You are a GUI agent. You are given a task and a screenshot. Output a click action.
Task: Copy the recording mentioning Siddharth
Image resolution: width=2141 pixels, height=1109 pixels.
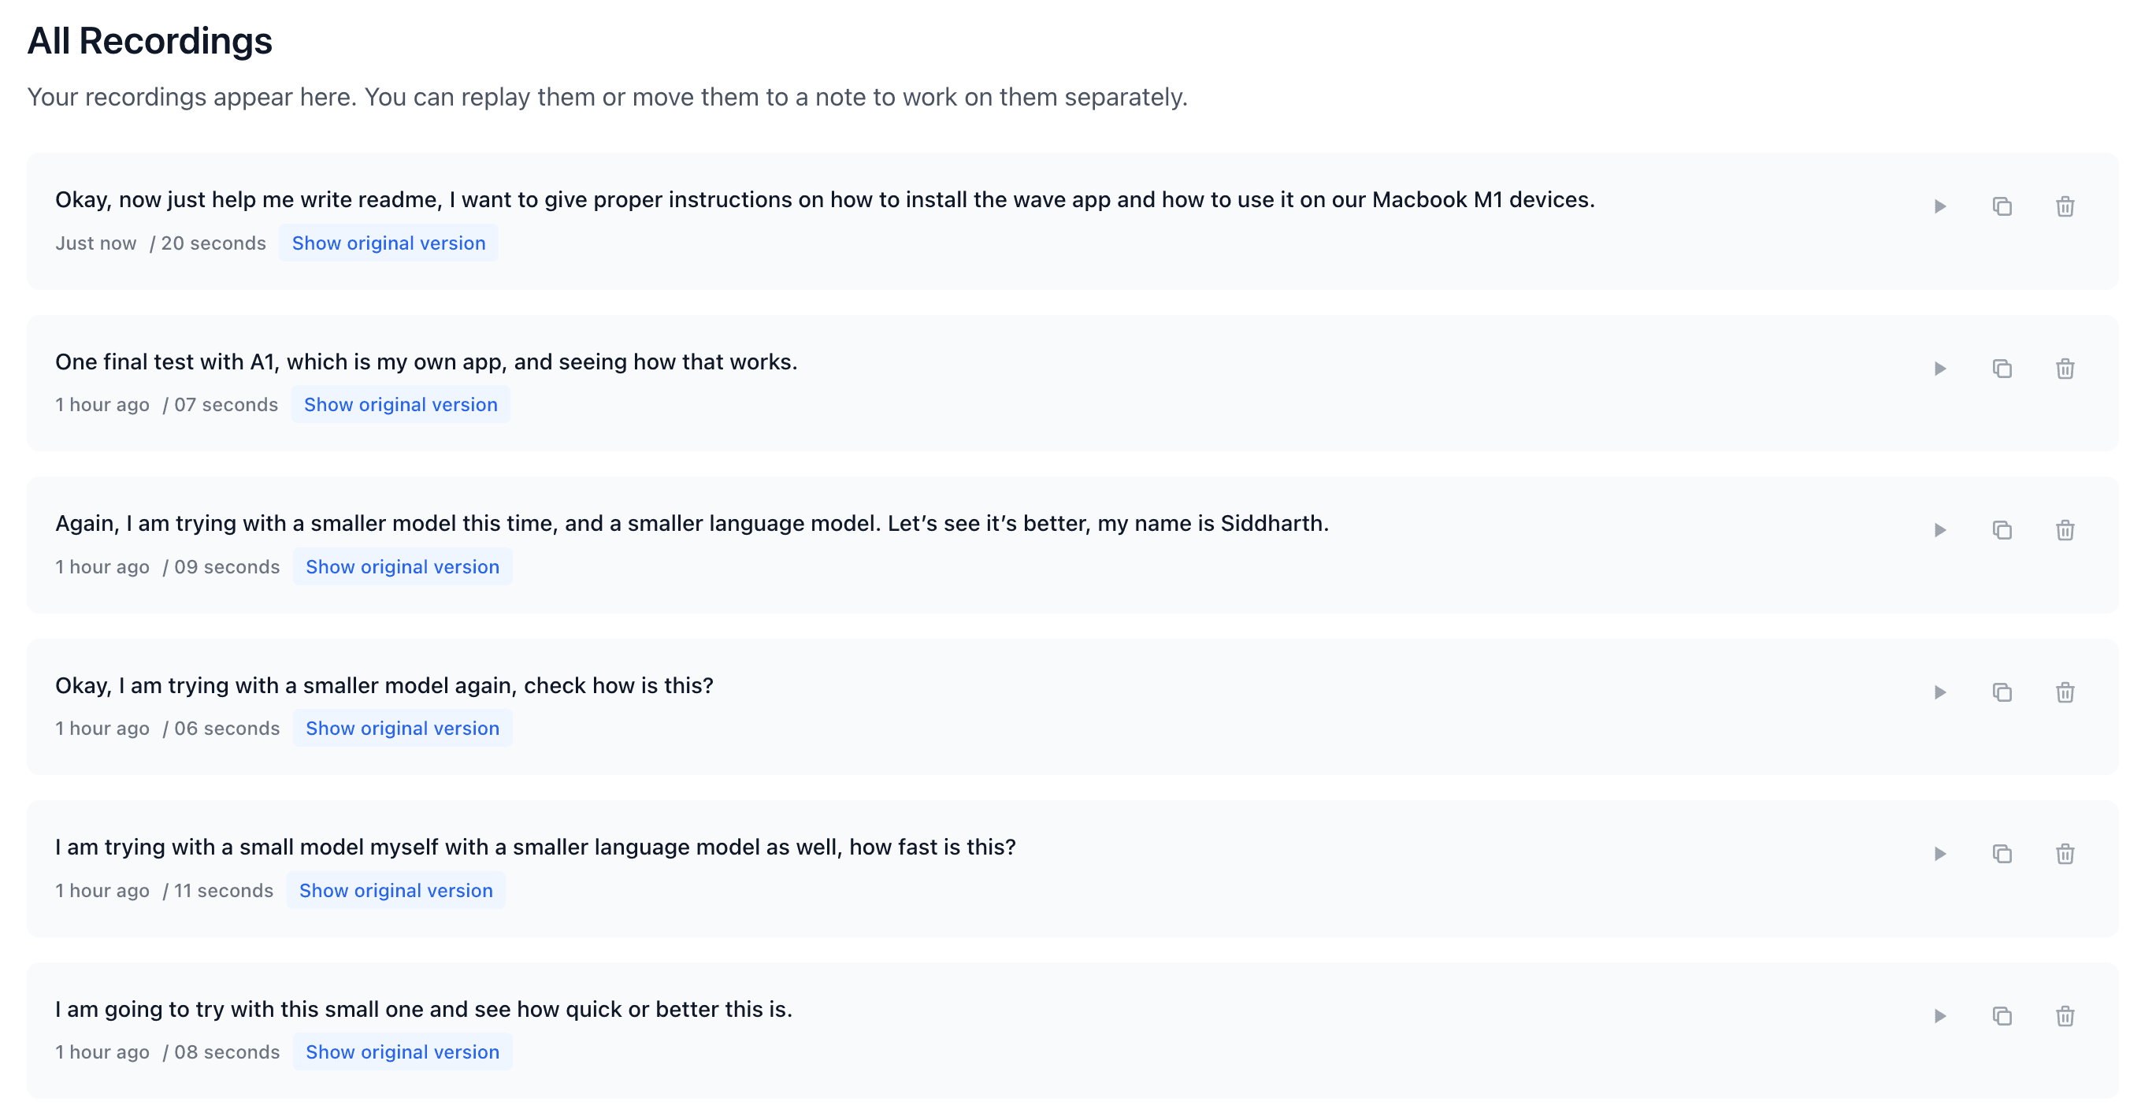click(x=2002, y=530)
